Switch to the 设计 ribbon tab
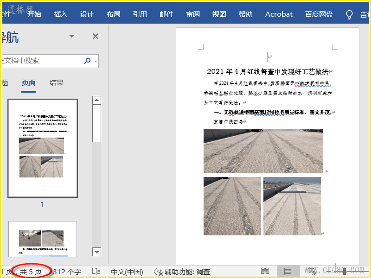Viewport: 371px width, 278px height. point(87,14)
